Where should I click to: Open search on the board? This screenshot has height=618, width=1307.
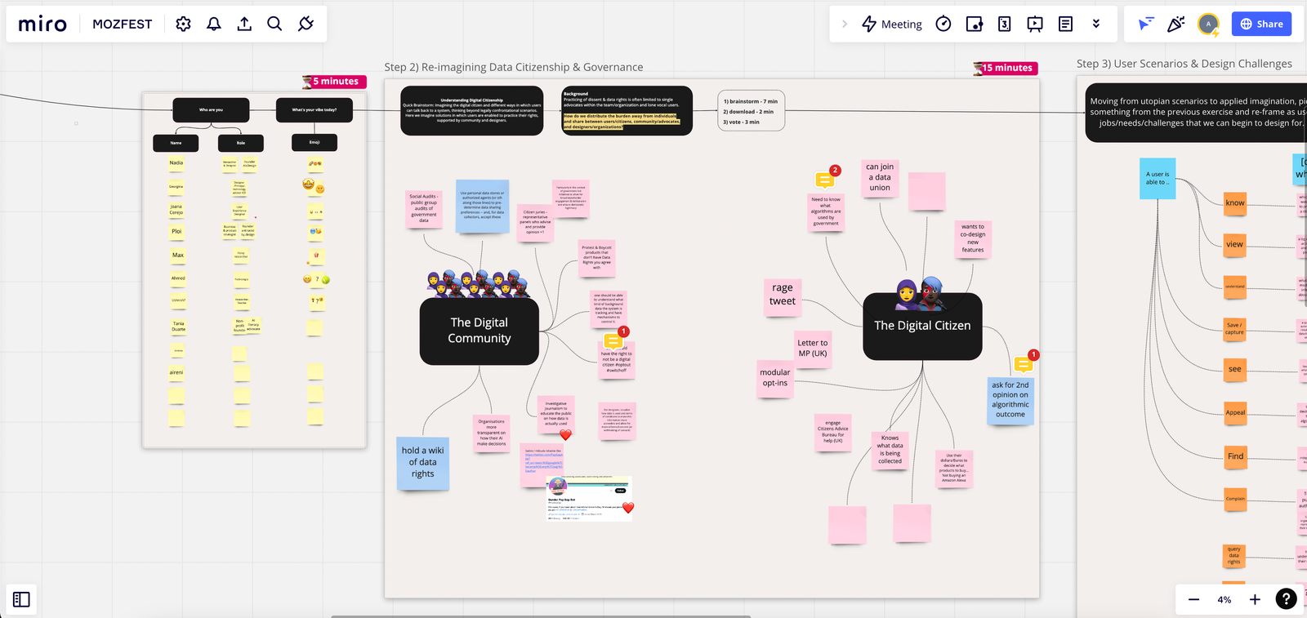(274, 24)
